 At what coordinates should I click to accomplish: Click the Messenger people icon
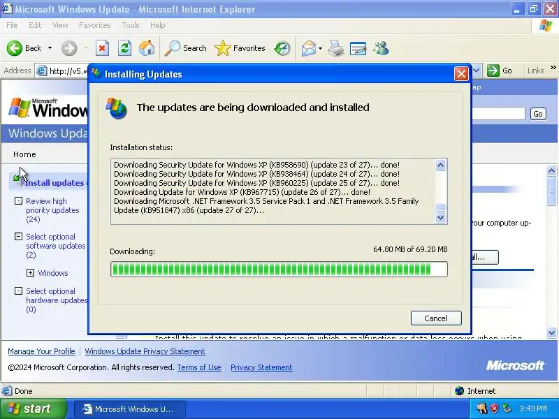[381, 48]
